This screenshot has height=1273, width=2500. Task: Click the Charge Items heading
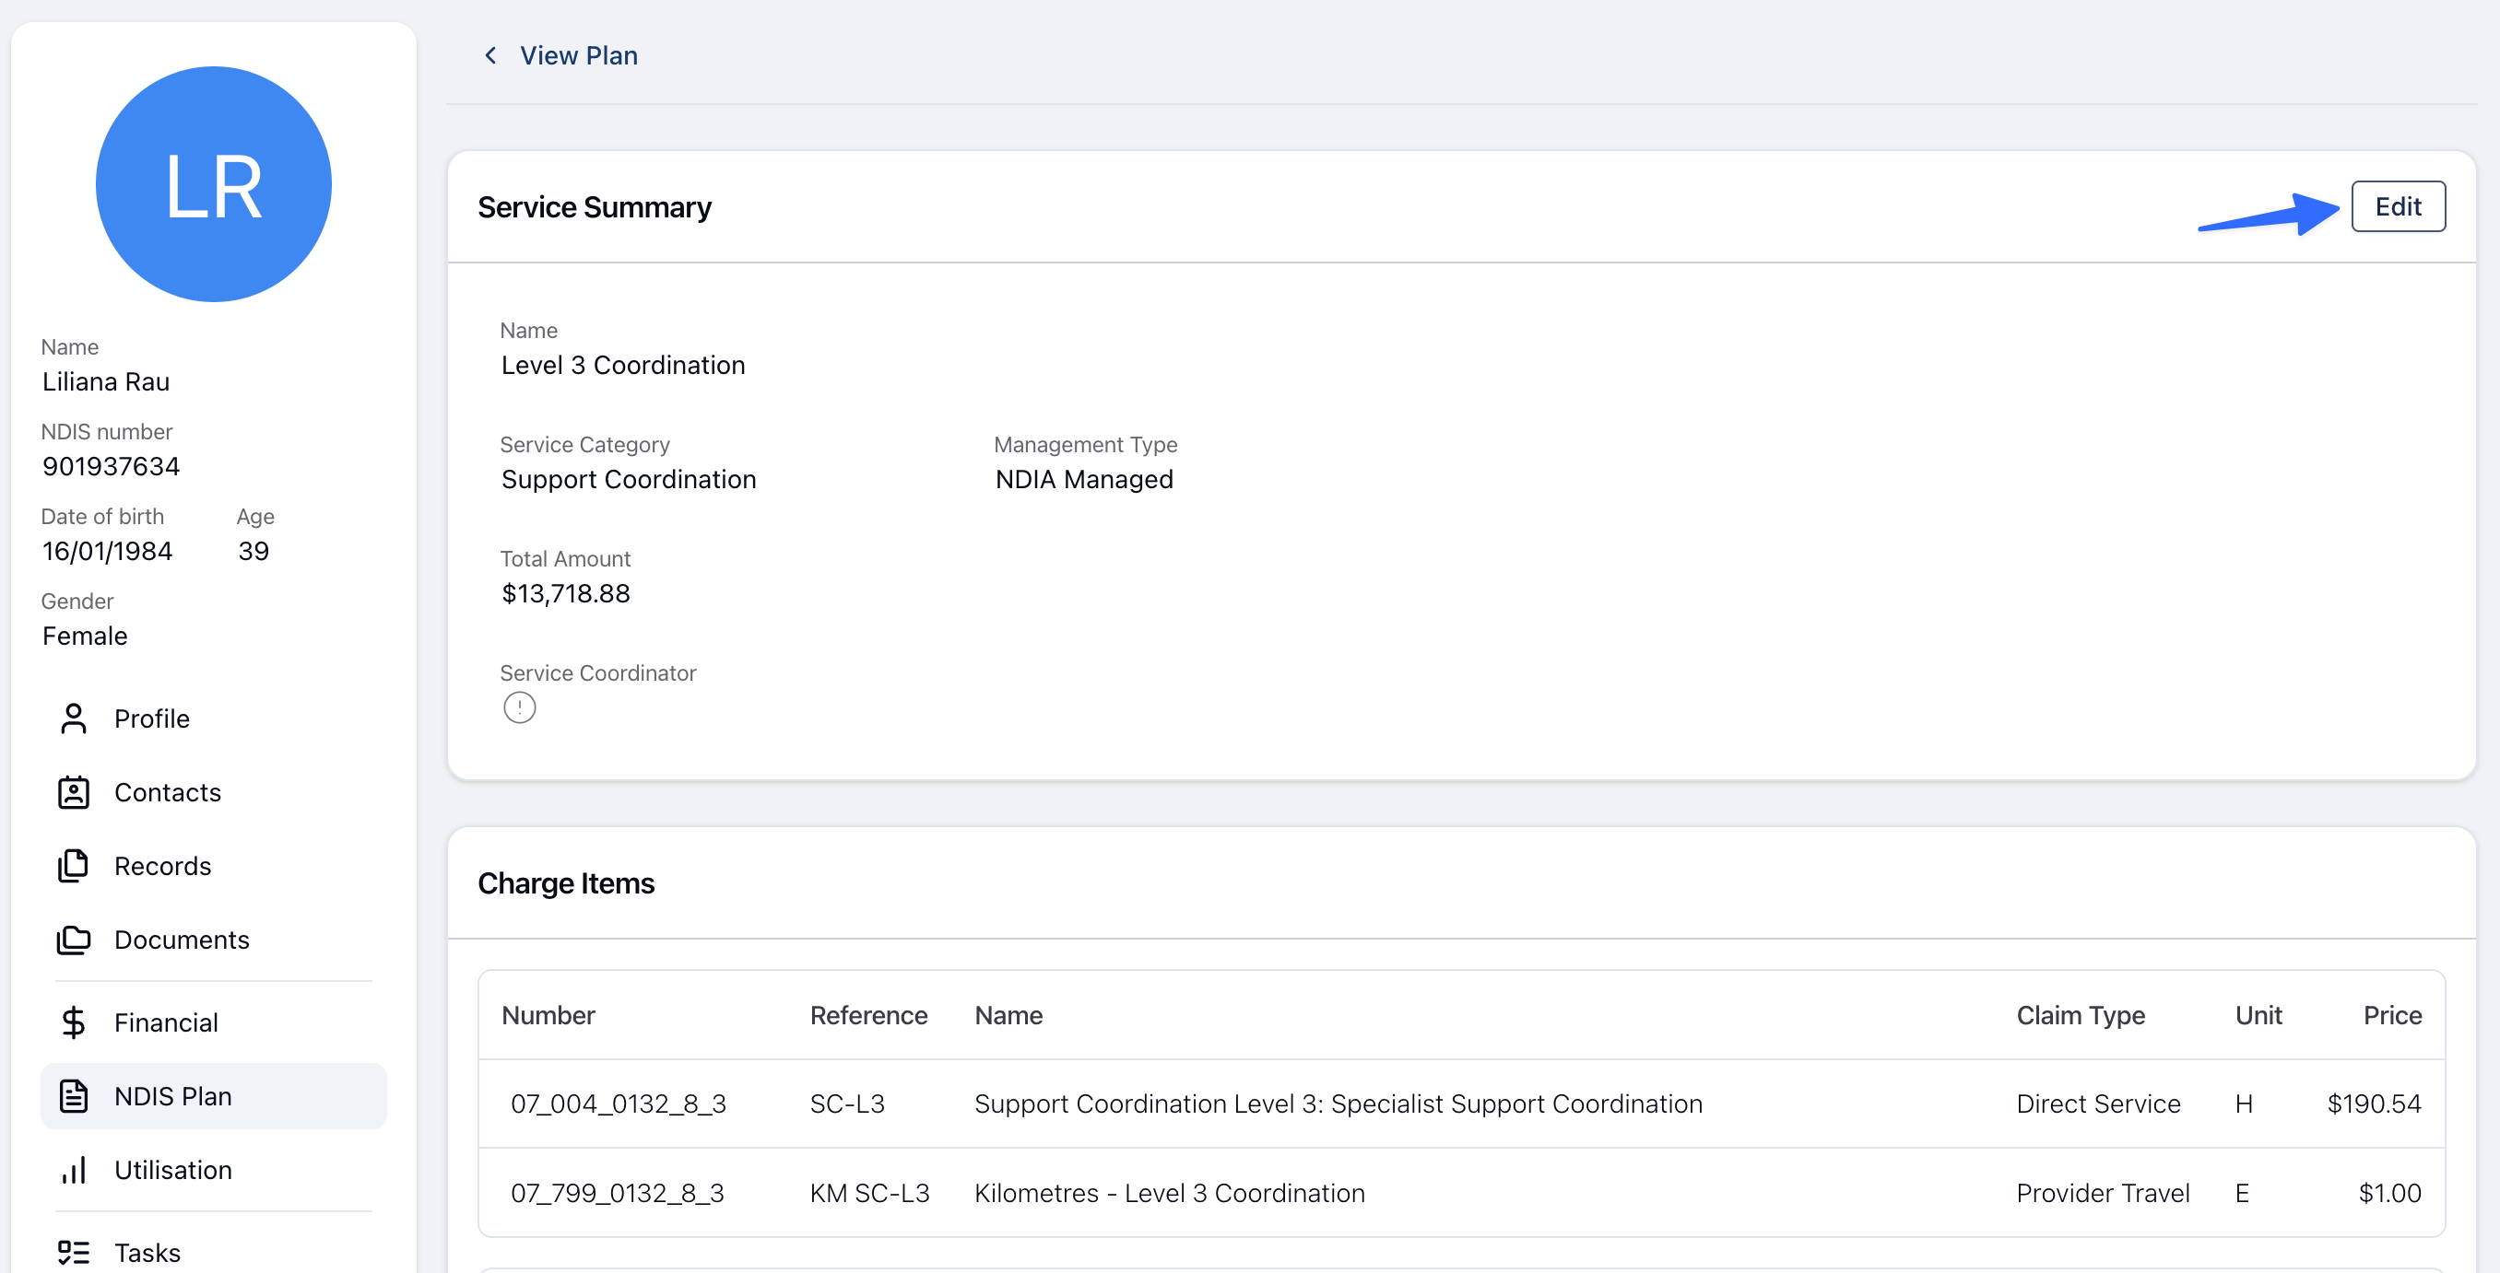(566, 883)
